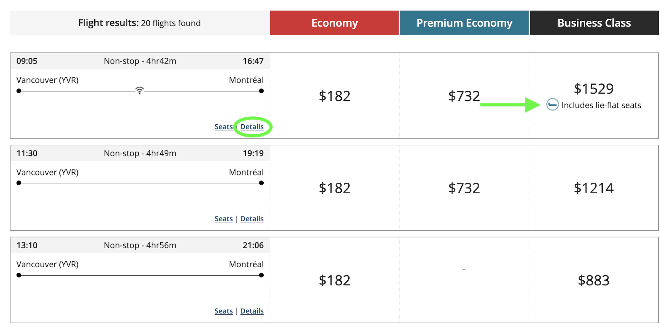
Task: Select the Business Class fare tab
Action: click(594, 23)
